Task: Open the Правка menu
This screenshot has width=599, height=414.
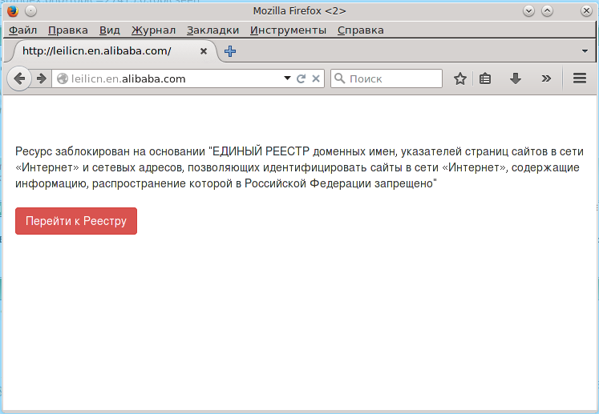Action: (68, 30)
